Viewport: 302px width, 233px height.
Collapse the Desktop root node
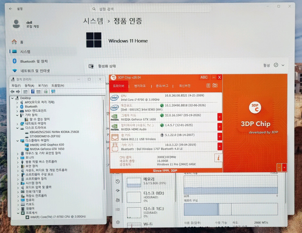coord(12,98)
